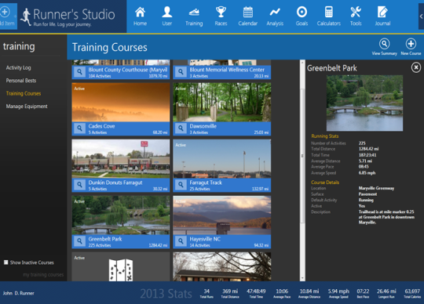Screen dimensions: 424x304
Task: Click magnifier icon on Dunkin Donuts Farragut card
Action: tap(80, 184)
